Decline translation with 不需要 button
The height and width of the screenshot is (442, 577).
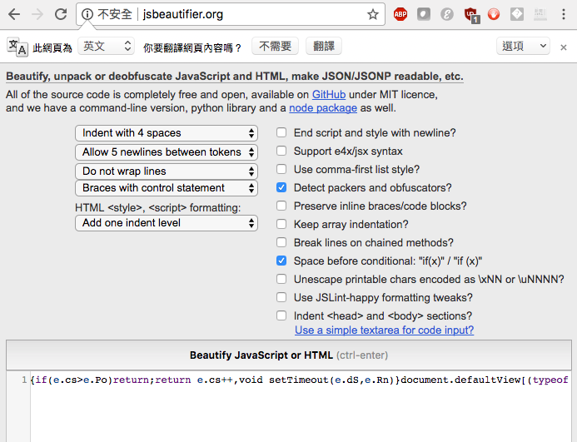[276, 46]
